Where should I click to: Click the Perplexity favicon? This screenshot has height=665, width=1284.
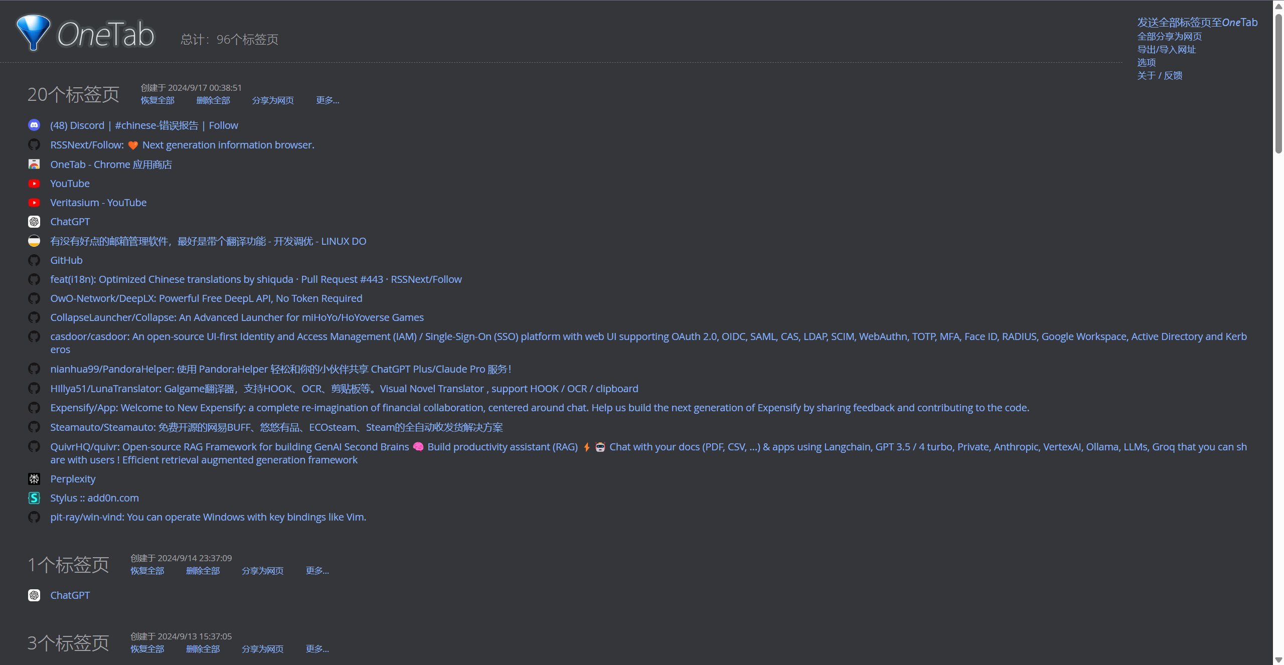pyautogui.click(x=34, y=479)
